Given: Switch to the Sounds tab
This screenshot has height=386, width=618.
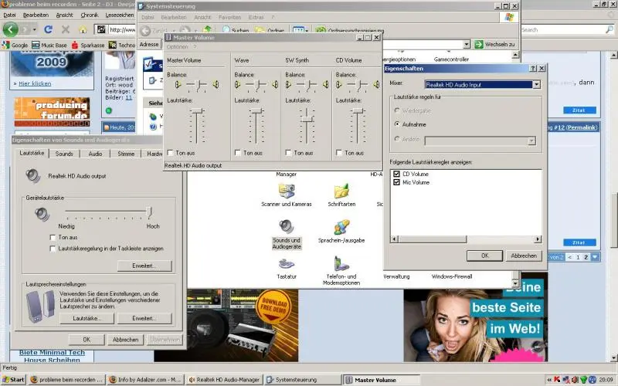Looking at the screenshot, I should [x=64, y=154].
